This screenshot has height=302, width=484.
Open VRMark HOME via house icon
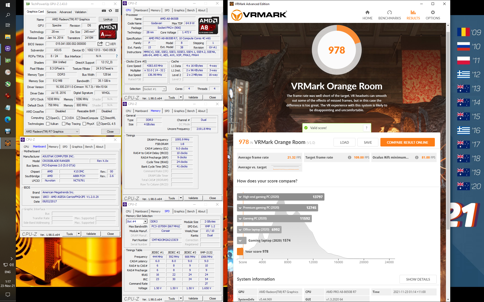coord(367,12)
